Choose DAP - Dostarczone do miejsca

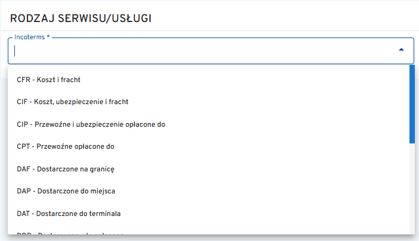tap(66, 191)
